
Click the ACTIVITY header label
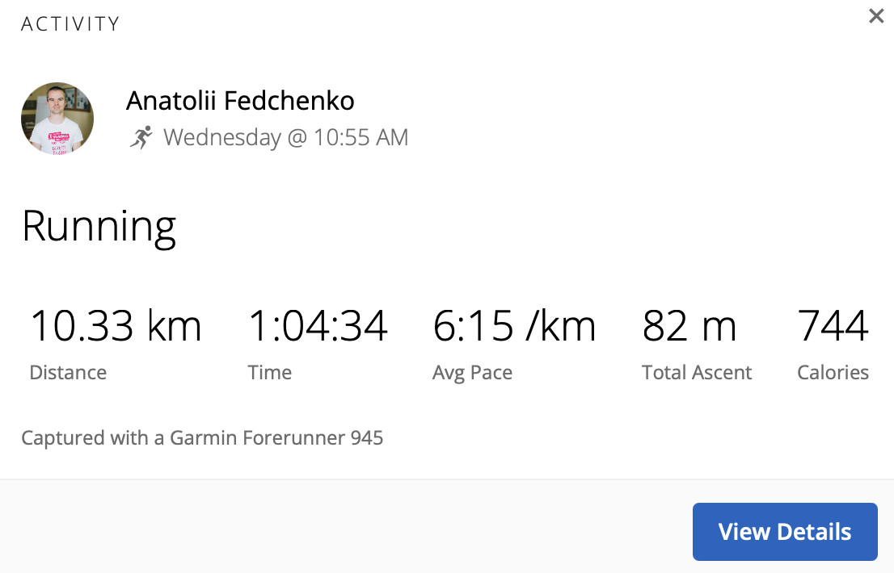point(70,24)
